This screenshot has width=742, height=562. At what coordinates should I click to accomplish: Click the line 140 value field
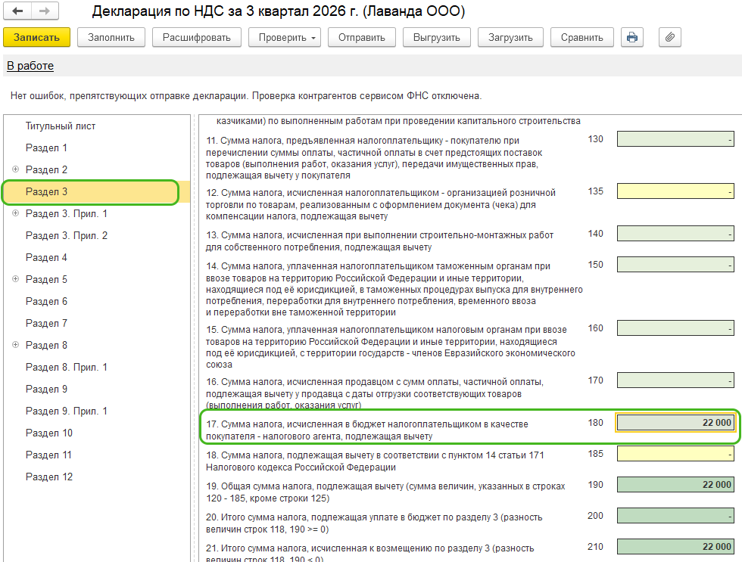(675, 234)
